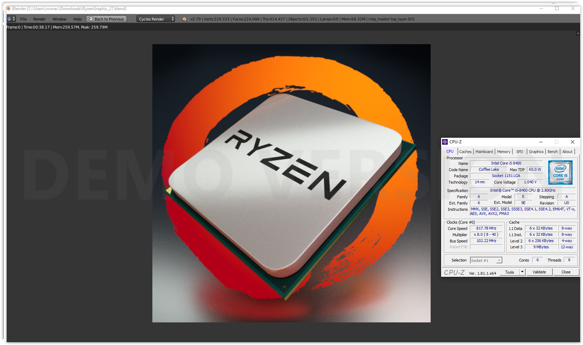Click the Info editor type icon
583x345 pixels.
tap(9, 19)
